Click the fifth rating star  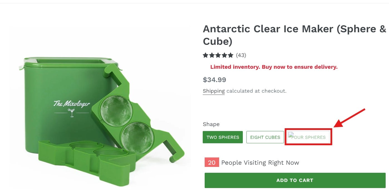tap(231, 55)
